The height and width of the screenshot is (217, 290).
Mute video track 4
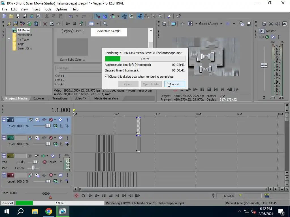pos(61,175)
